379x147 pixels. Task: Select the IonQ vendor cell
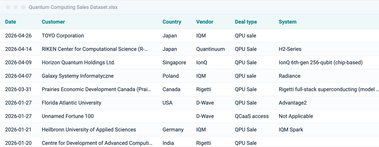202,63
